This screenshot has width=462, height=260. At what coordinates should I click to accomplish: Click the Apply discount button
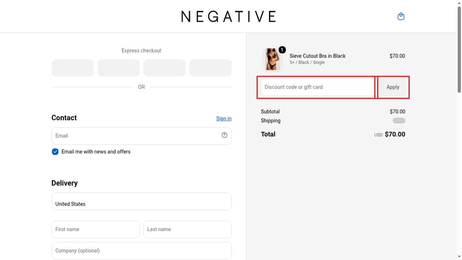pyautogui.click(x=393, y=87)
